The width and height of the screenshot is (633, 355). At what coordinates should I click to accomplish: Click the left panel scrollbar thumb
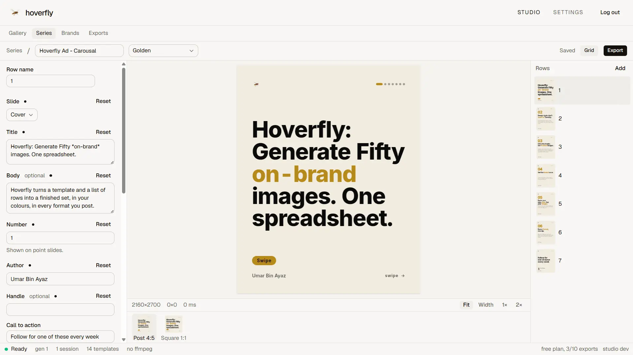pos(124,131)
